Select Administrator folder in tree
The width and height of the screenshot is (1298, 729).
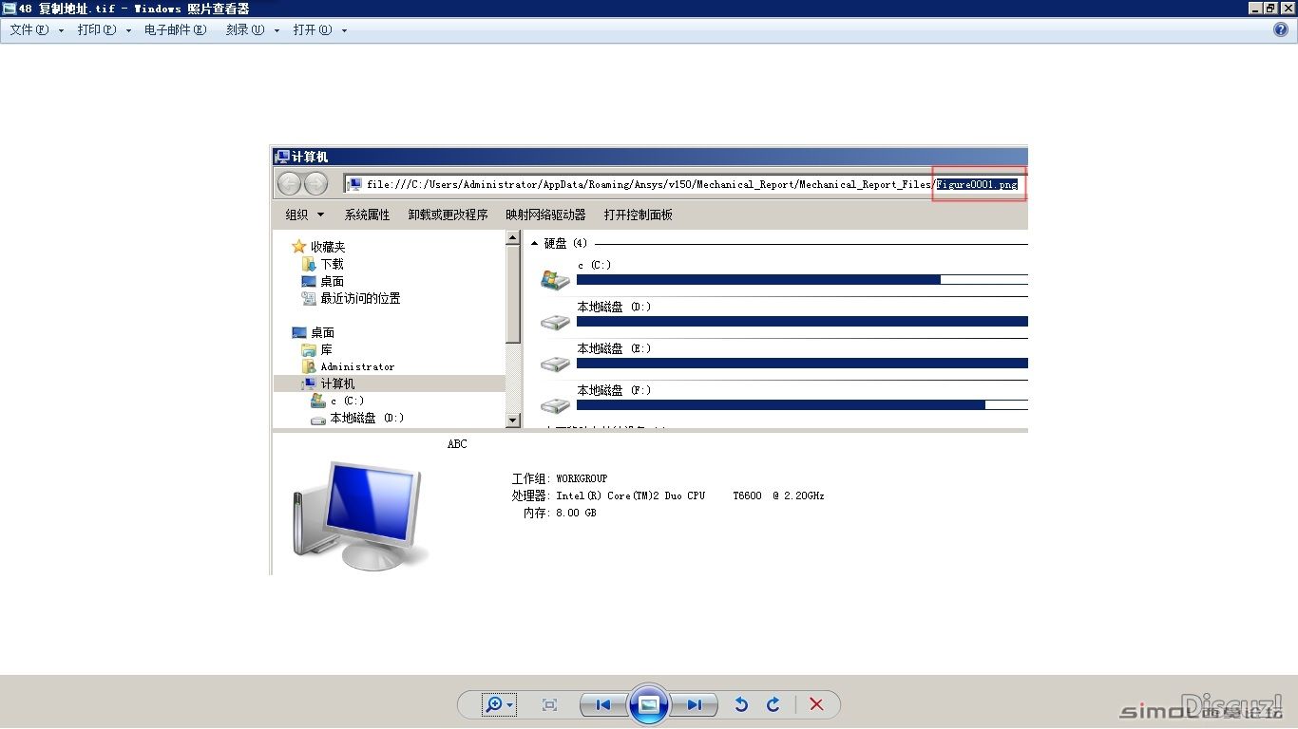[357, 366]
